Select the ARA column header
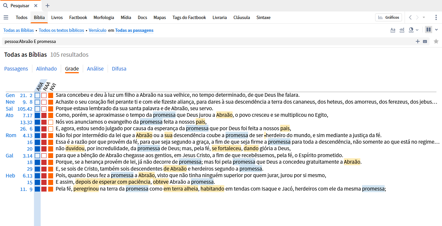The height and width of the screenshot is (226, 442). pyautogui.click(x=40, y=86)
